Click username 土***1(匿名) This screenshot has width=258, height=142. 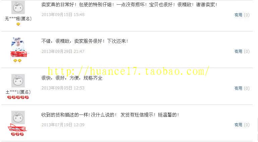[18, 92]
